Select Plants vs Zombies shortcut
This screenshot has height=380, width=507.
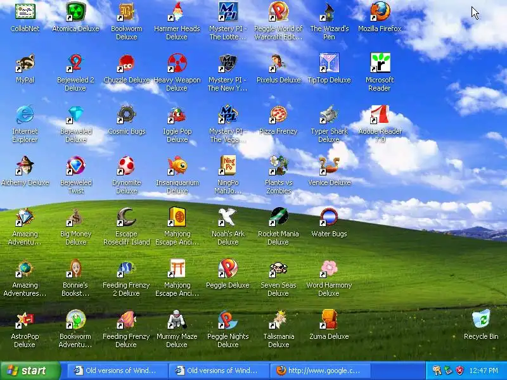278,165
